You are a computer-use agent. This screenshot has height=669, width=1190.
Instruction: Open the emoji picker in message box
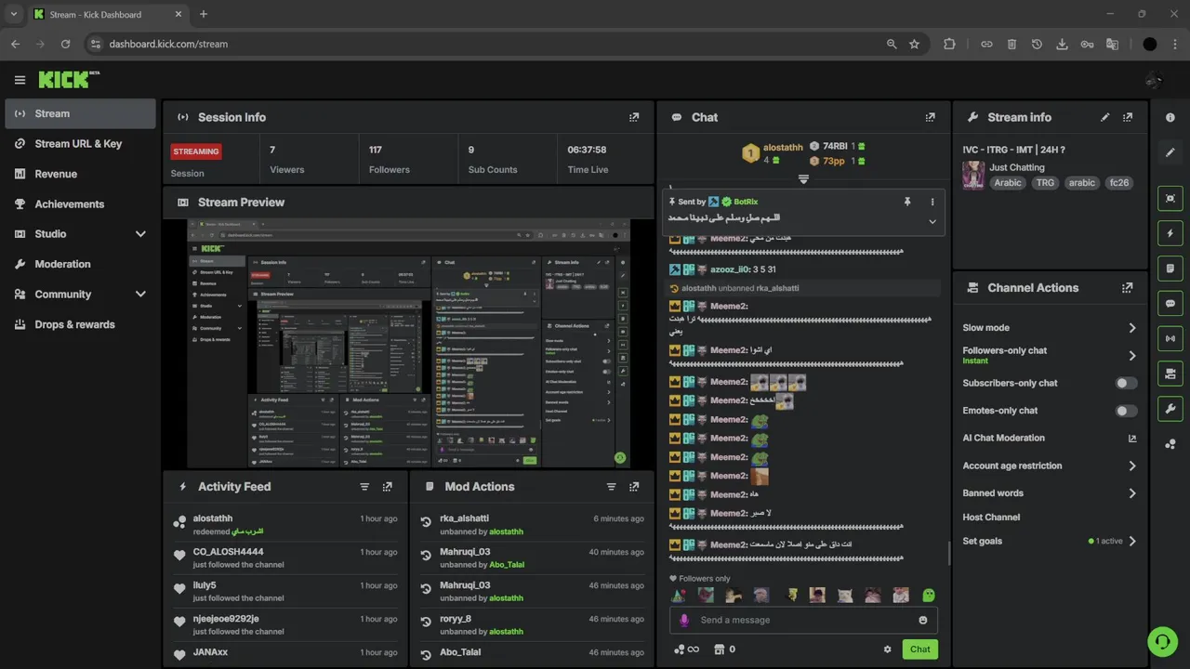tap(923, 620)
